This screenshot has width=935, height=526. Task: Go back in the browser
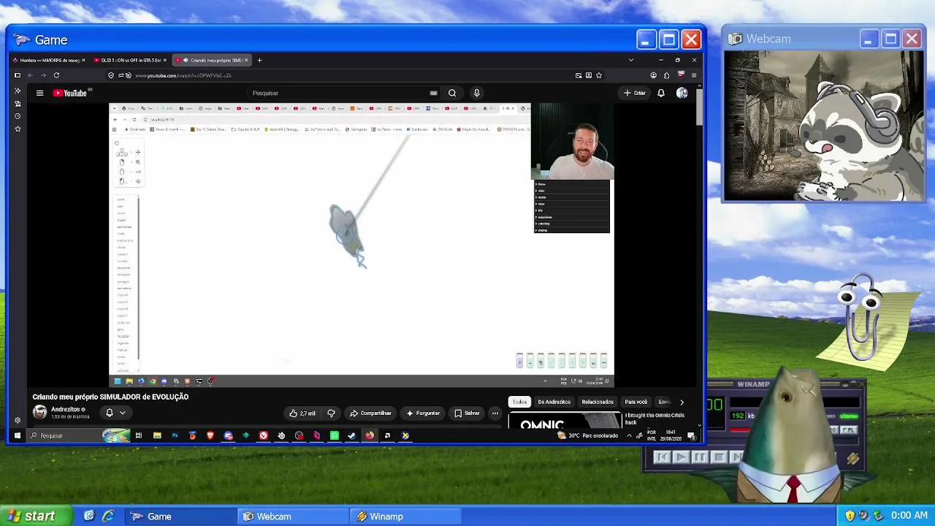click(30, 75)
